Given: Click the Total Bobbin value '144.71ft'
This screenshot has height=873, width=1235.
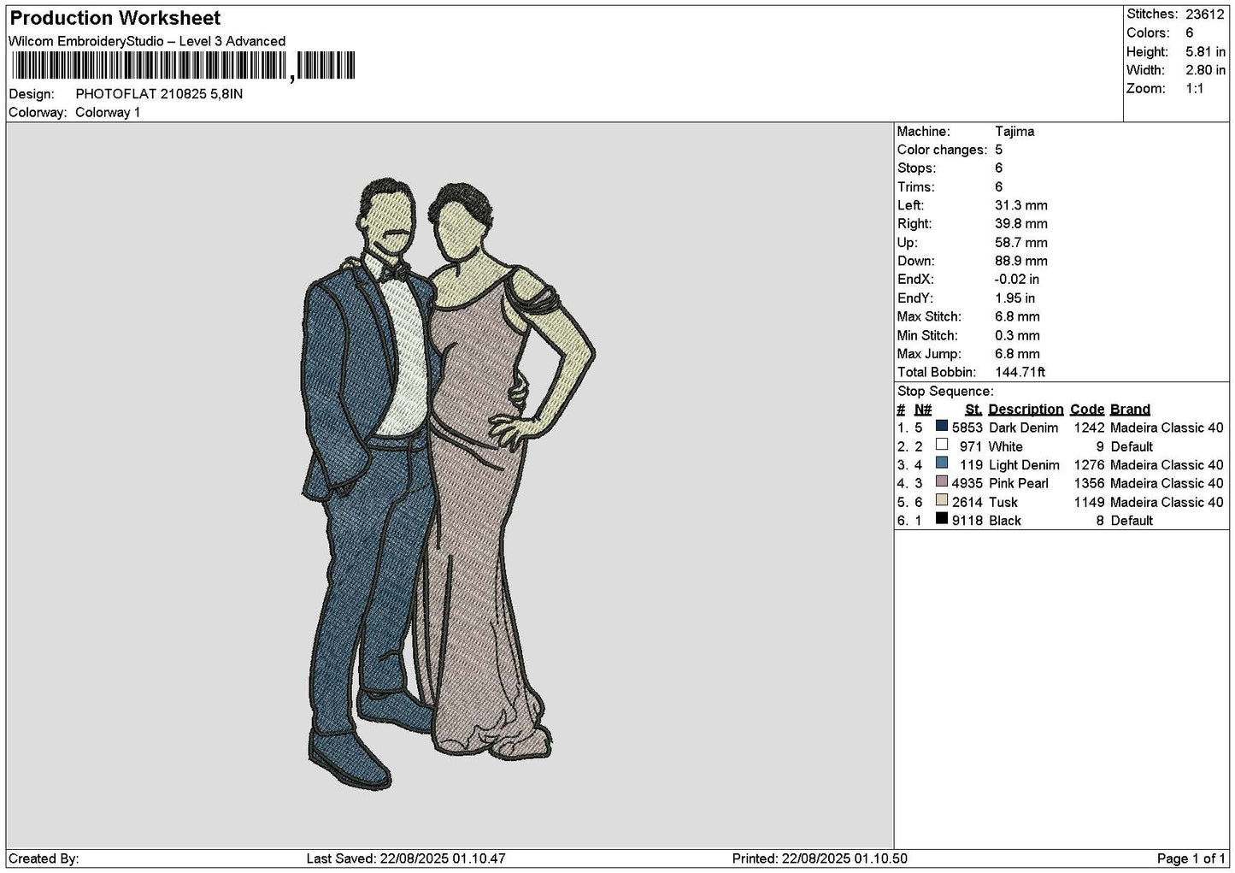Looking at the screenshot, I should [1020, 373].
